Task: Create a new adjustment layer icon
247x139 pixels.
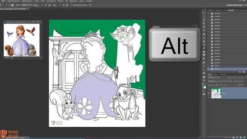Action: (x=237, y=137)
